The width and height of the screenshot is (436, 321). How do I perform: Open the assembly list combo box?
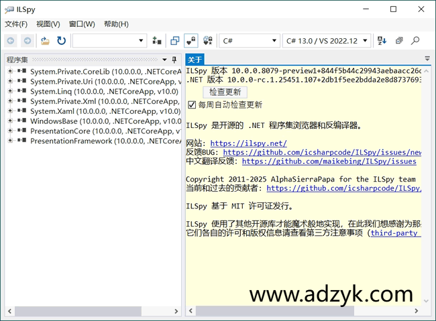[x=109, y=41]
